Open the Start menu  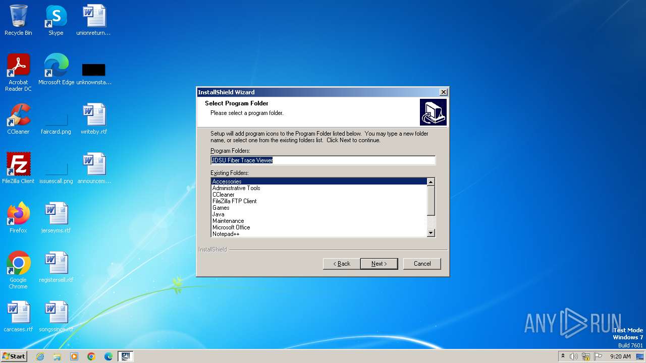click(x=14, y=356)
